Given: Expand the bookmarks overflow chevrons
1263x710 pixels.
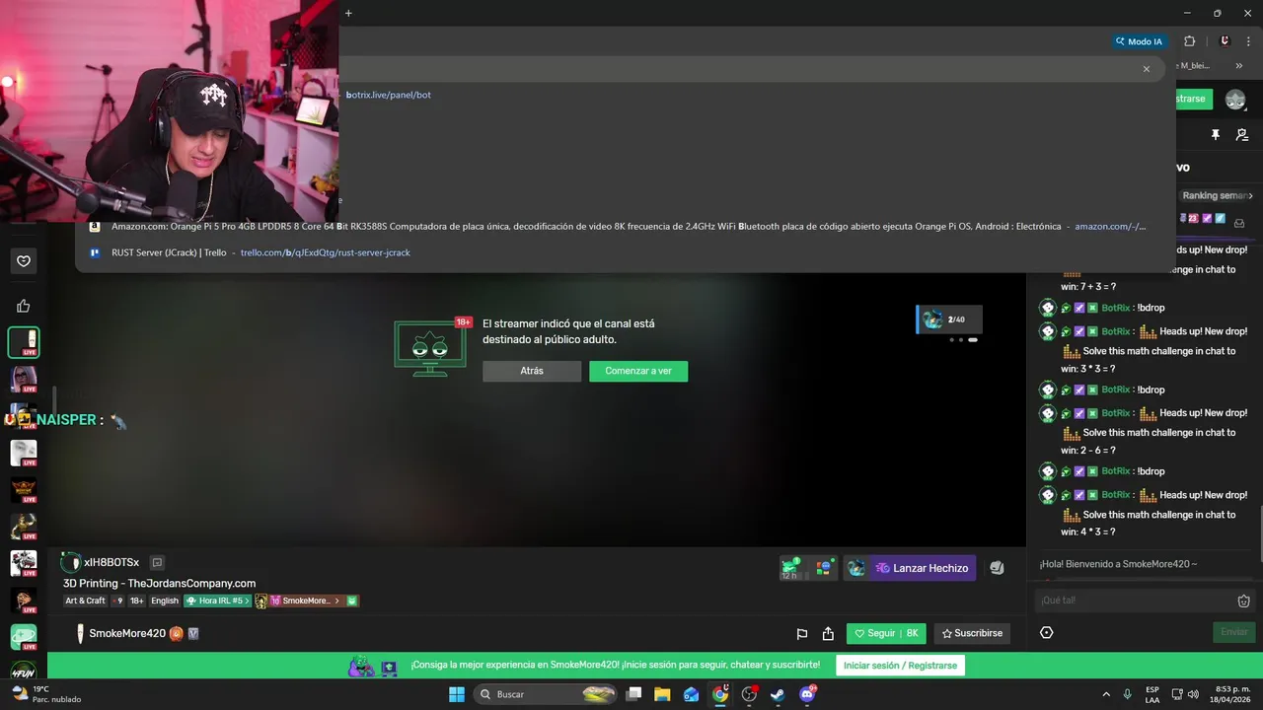Looking at the screenshot, I should point(1239,66).
